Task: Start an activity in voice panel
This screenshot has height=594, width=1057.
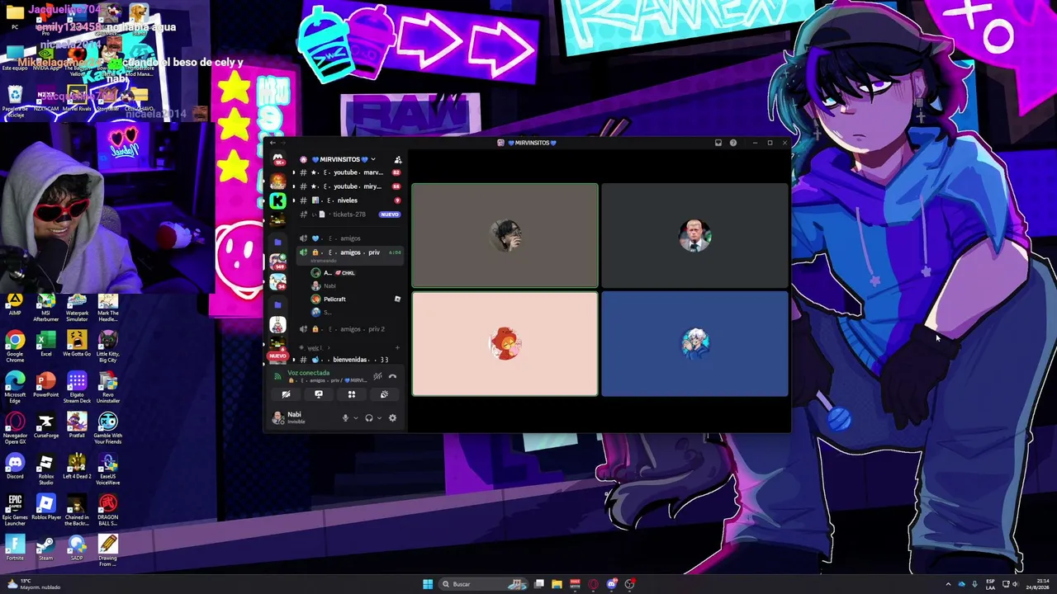Action: coord(352,394)
